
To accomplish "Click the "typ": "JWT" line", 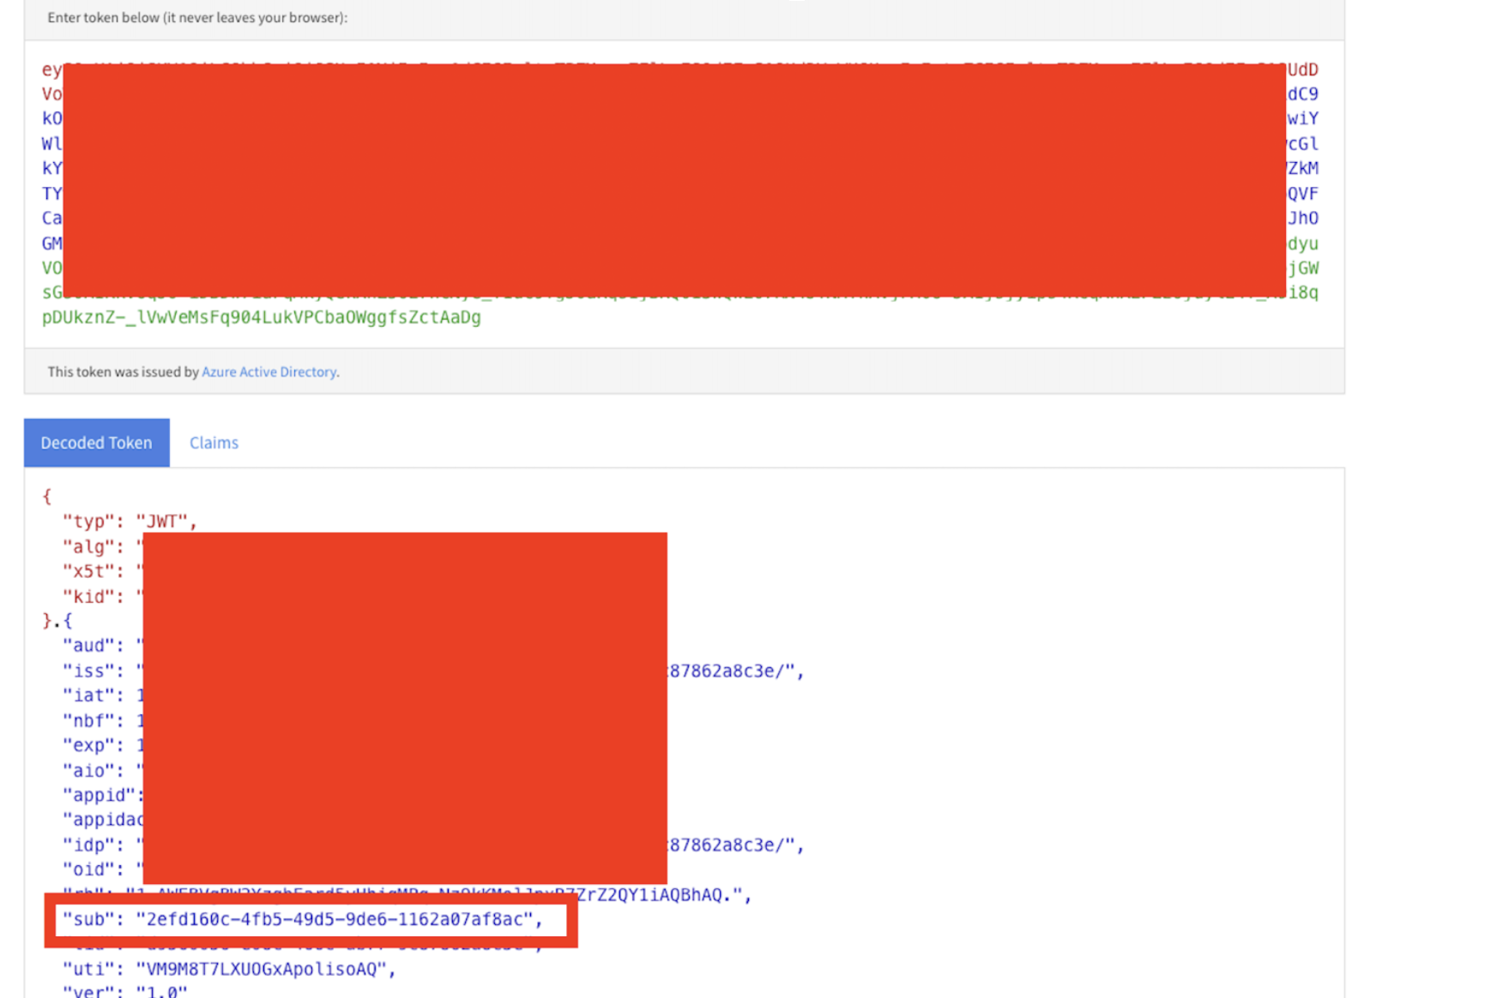I will 129,521.
